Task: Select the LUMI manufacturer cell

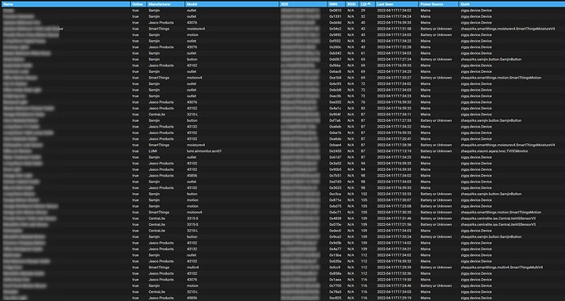Action: [153, 151]
